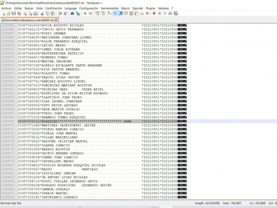
Task: Toggle the indent guide toolbar button
Action: click(x=120, y=14)
